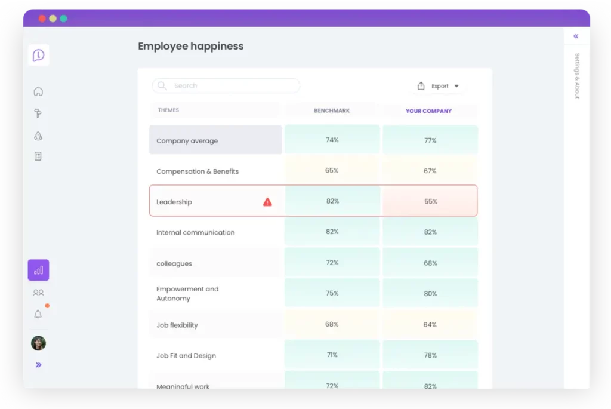Open the Home dashboard icon

pyautogui.click(x=38, y=91)
